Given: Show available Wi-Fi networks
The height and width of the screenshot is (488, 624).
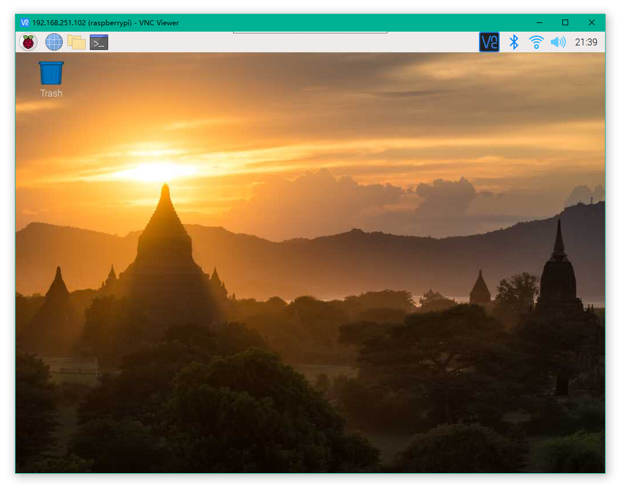Looking at the screenshot, I should pyautogui.click(x=536, y=42).
